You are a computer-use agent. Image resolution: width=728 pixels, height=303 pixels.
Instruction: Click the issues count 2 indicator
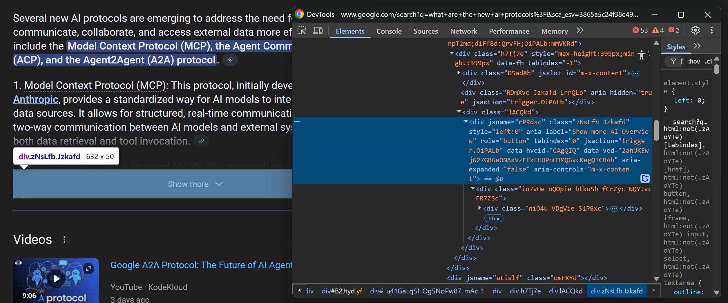click(x=674, y=30)
